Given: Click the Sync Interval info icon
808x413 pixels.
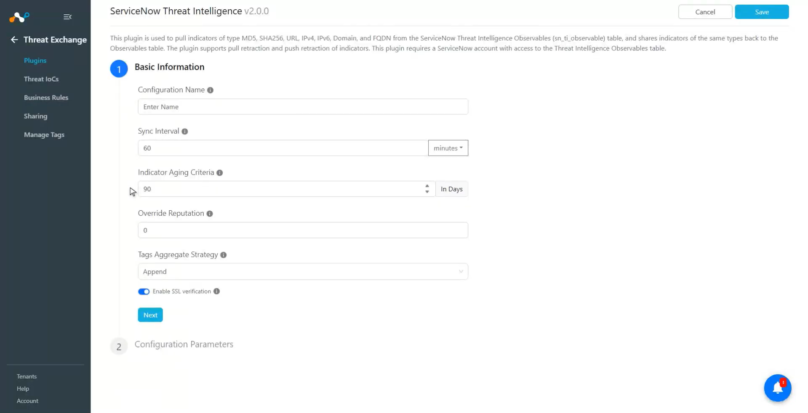Looking at the screenshot, I should click(x=184, y=131).
